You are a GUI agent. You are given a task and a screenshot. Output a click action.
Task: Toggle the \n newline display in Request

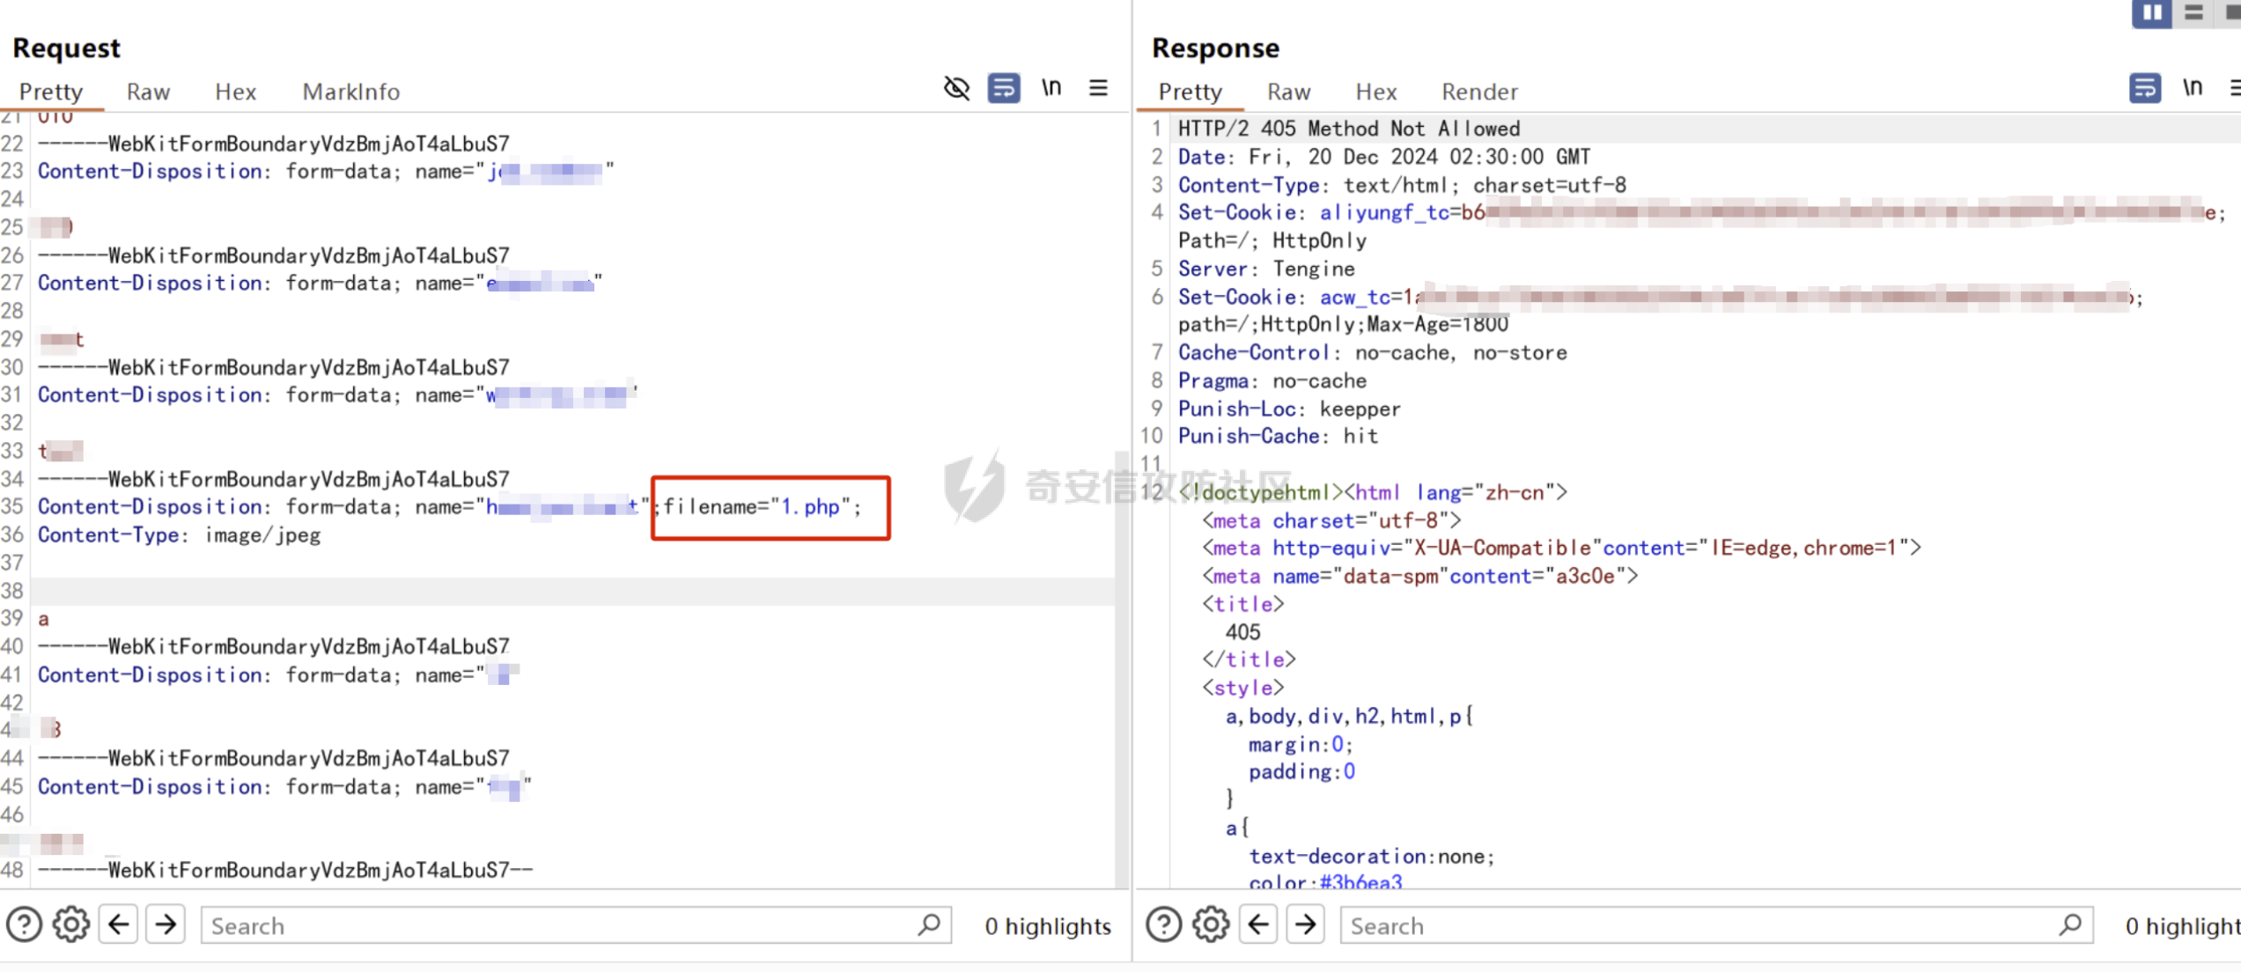(x=1051, y=88)
